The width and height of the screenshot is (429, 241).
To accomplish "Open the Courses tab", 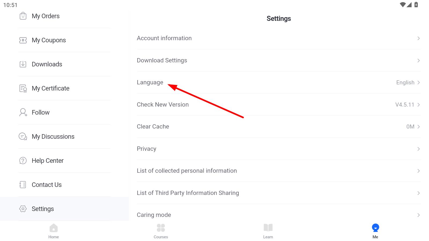I will [x=161, y=231].
